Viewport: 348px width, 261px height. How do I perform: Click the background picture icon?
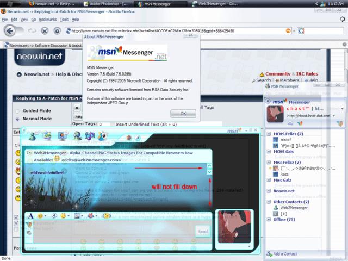(x=77, y=216)
